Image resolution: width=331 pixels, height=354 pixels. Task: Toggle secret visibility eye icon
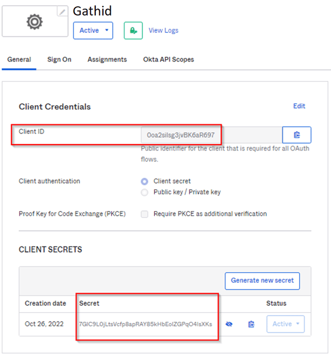229,324
